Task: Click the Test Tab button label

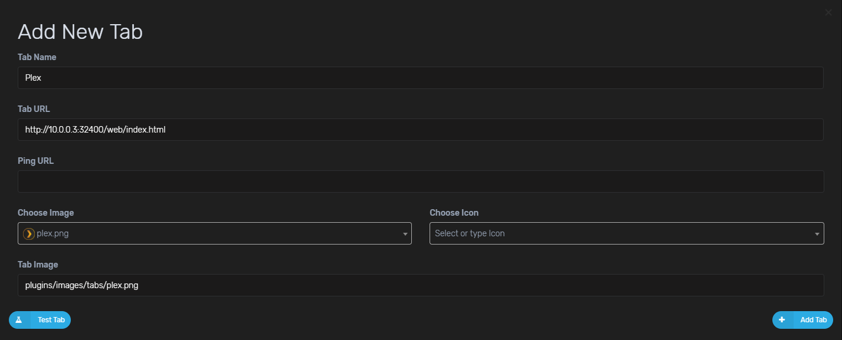Action: tap(51, 320)
